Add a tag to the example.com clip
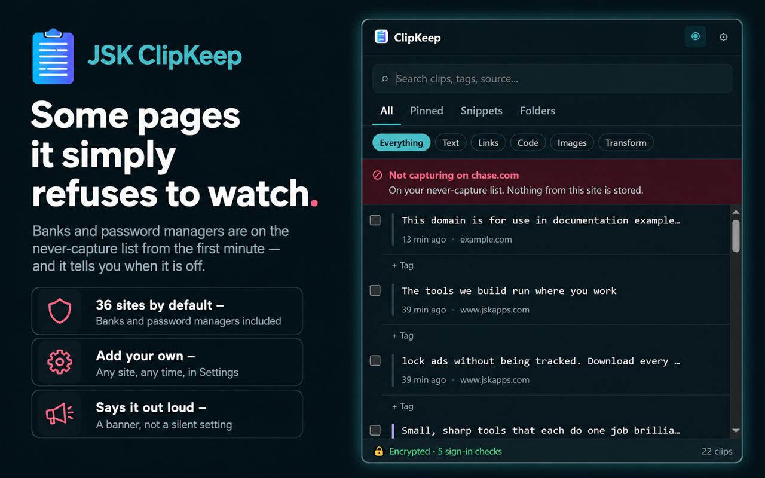 pos(403,265)
